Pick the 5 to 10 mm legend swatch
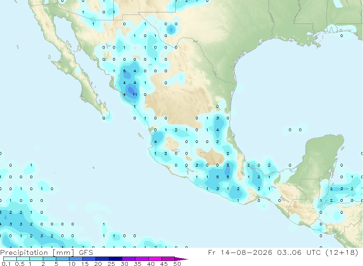The height and width of the screenshot is (266, 363). coord(63,259)
